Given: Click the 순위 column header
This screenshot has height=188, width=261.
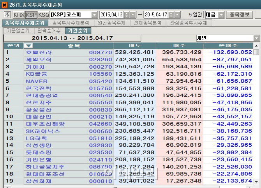Looking at the screenshot, I should (x=14, y=46).
